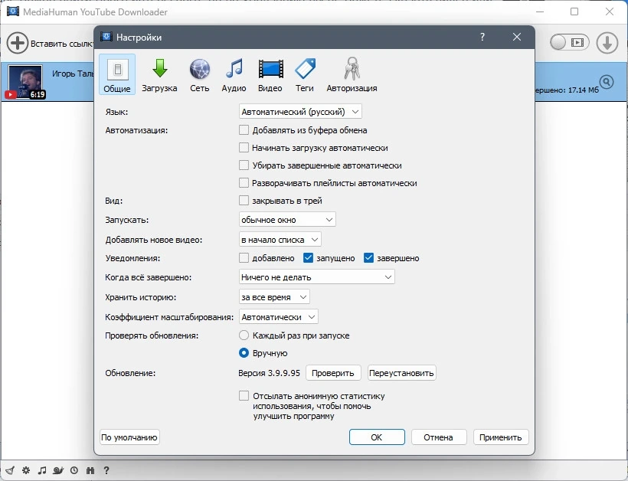Viewport: 628px width, 481px height.
Task: Enable закрывать в трей checkbox
Action: coord(244,201)
